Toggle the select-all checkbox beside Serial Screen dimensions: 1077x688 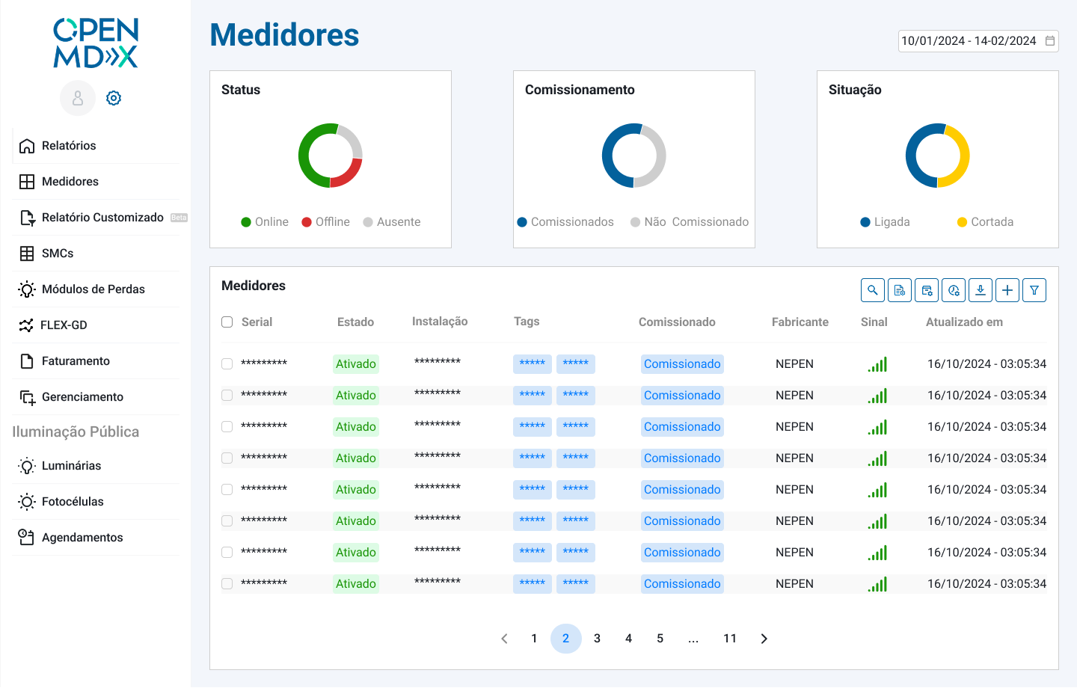click(227, 322)
